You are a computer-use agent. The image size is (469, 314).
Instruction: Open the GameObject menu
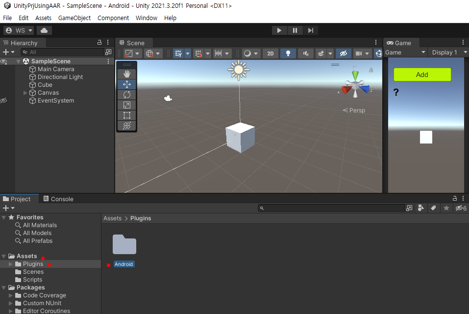[75, 18]
